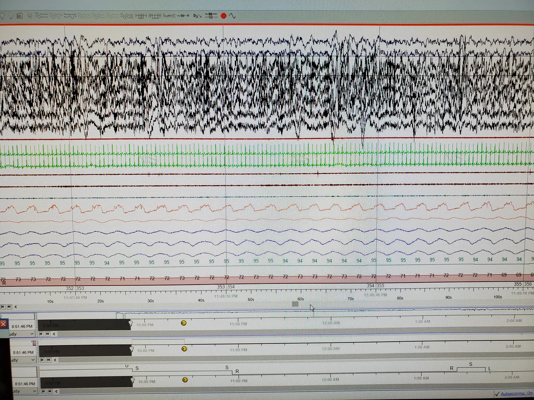Image resolution: width=534 pixels, height=400 pixels.
Task: Click the Autoscoring: On link
Action: (x=517, y=393)
